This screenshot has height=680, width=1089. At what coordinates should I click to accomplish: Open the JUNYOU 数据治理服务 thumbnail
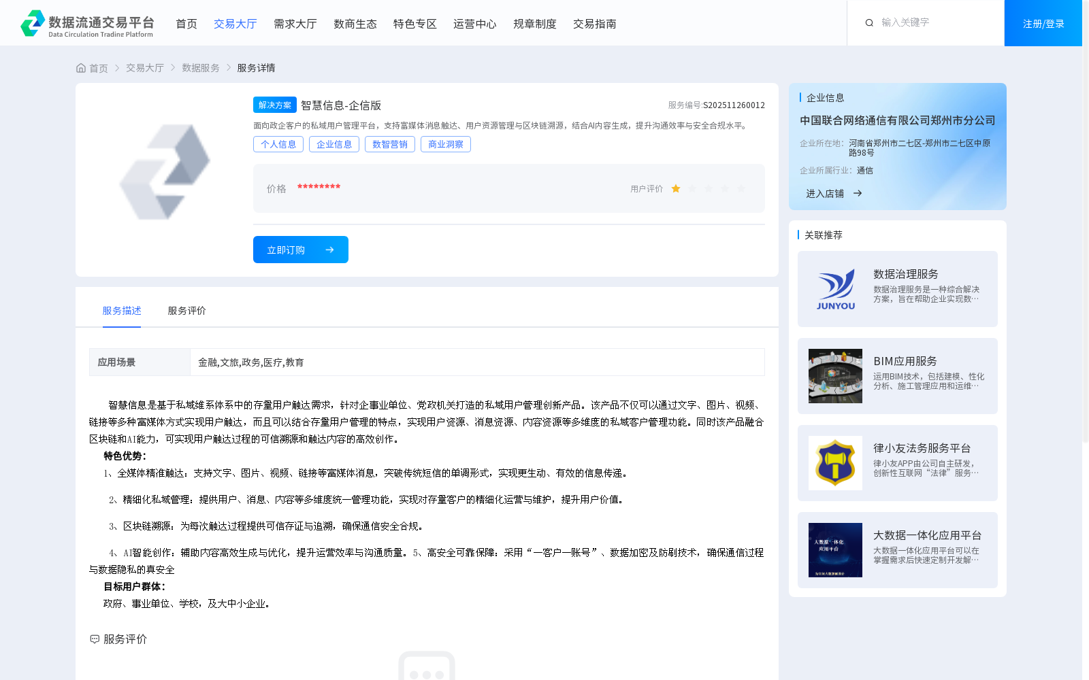point(835,289)
